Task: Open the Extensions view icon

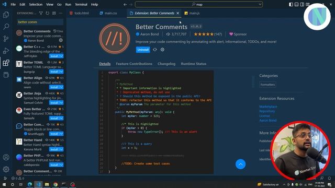Action: [6, 63]
